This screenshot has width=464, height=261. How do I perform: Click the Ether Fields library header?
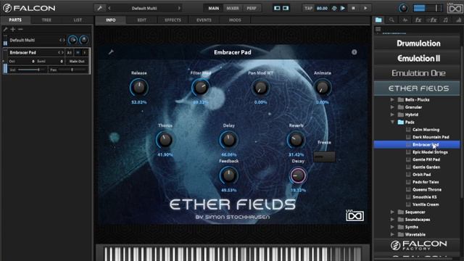click(418, 88)
